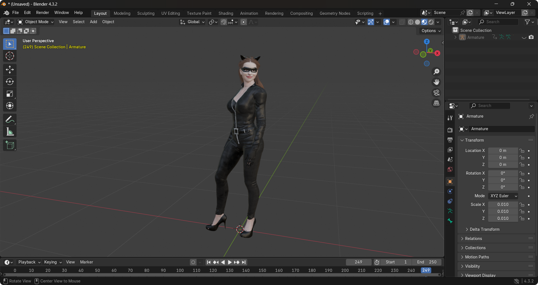Open the Render properties tab
538x285 pixels.
[450, 130]
